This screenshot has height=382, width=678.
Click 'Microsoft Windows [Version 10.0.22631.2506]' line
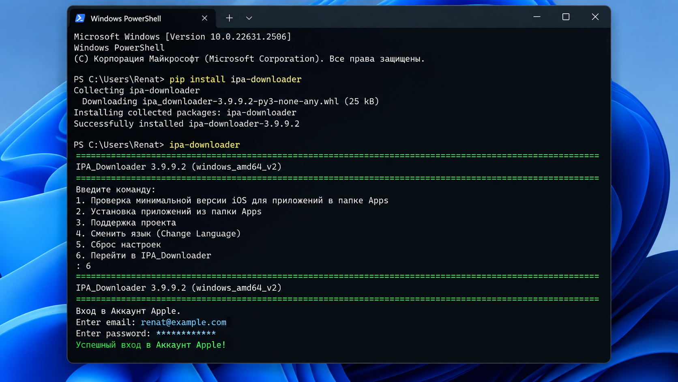(182, 37)
